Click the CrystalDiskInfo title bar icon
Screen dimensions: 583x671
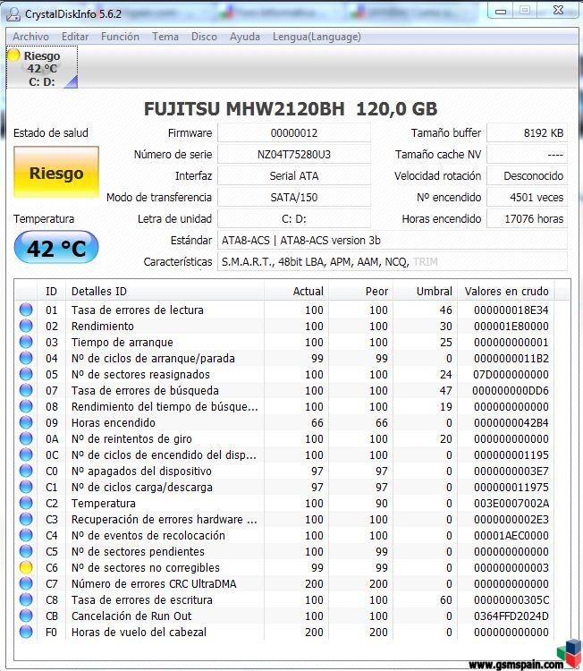point(13,13)
